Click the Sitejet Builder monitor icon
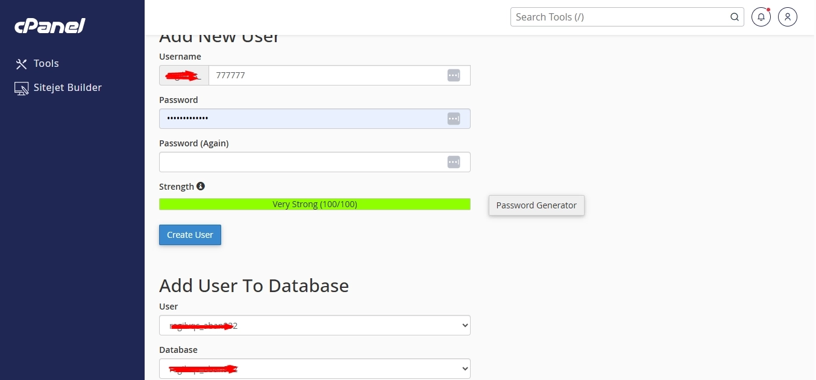 [x=22, y=89]
